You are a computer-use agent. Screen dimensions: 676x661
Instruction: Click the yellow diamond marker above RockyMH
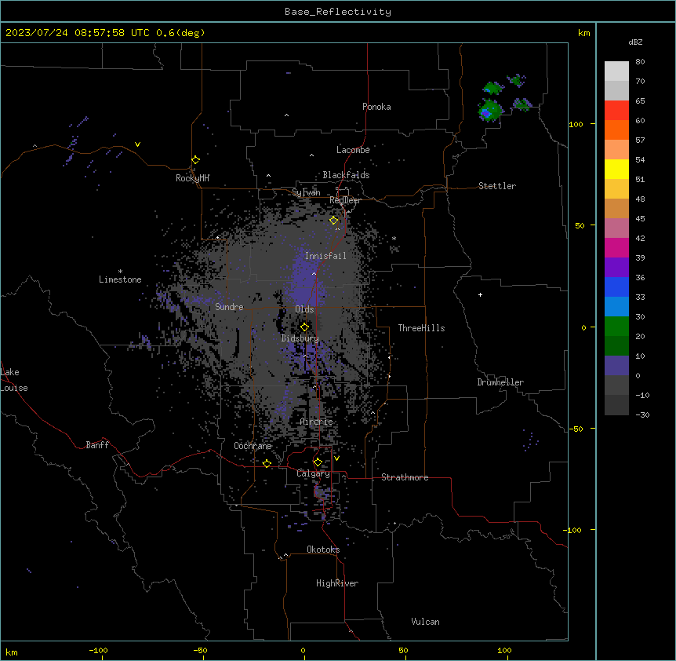click(x=196, y=160)
